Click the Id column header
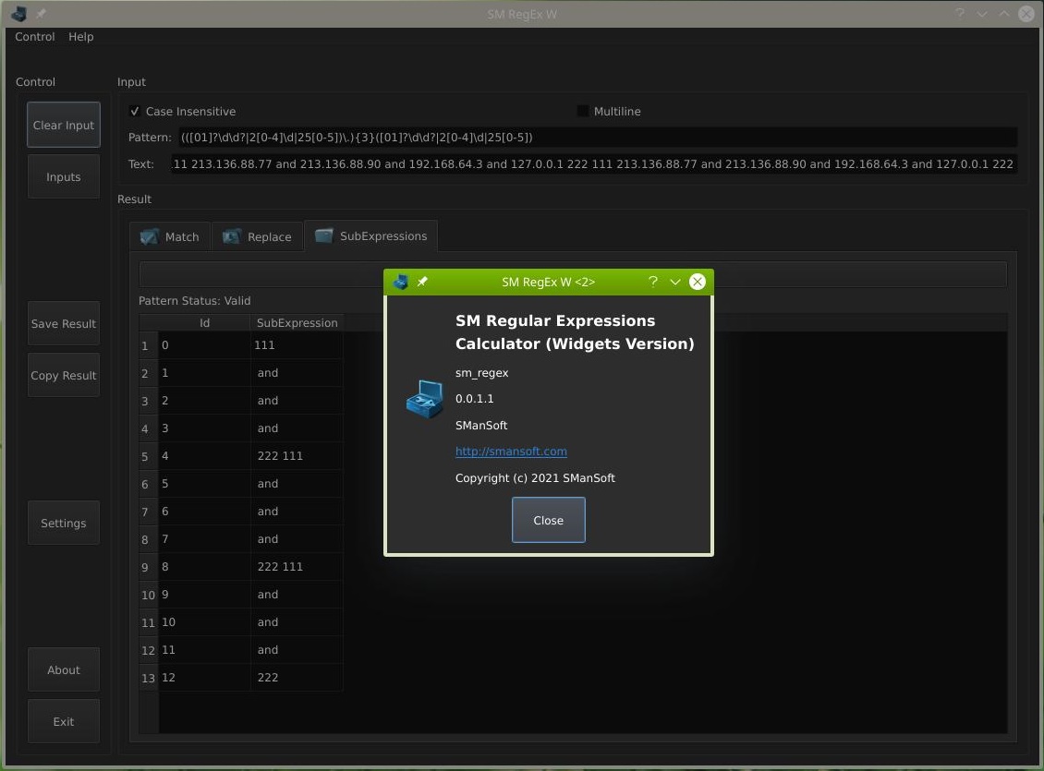This screenshot has width=1044, height=771. [x=204, y=322]
